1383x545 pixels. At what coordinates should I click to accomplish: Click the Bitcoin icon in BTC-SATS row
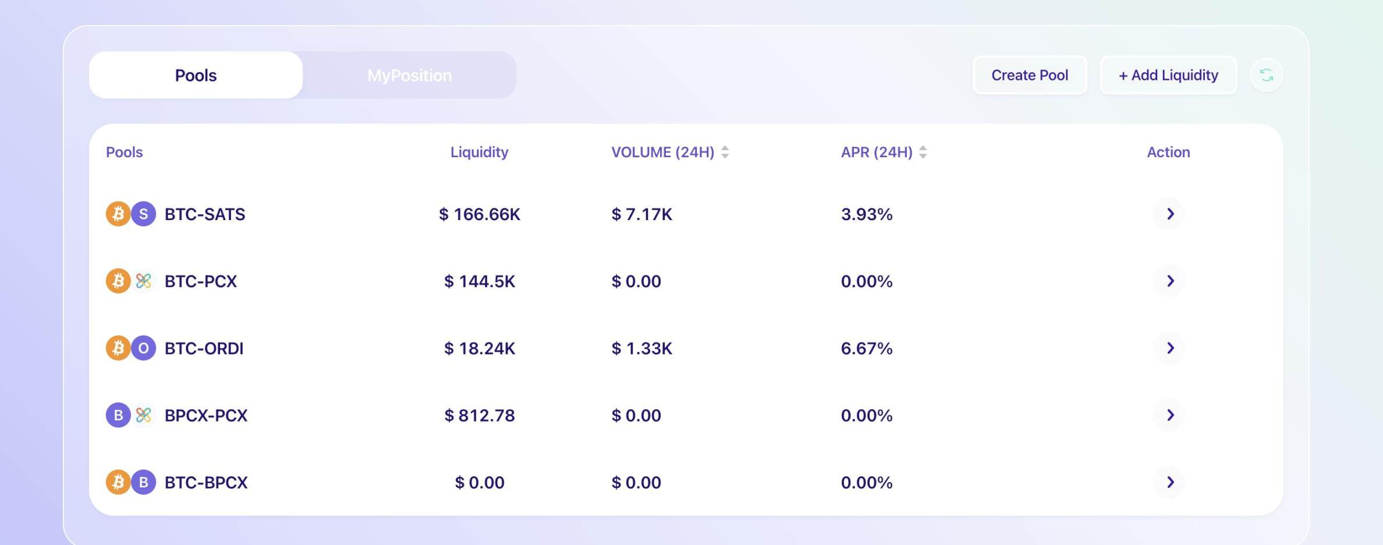tap(118, 214)
